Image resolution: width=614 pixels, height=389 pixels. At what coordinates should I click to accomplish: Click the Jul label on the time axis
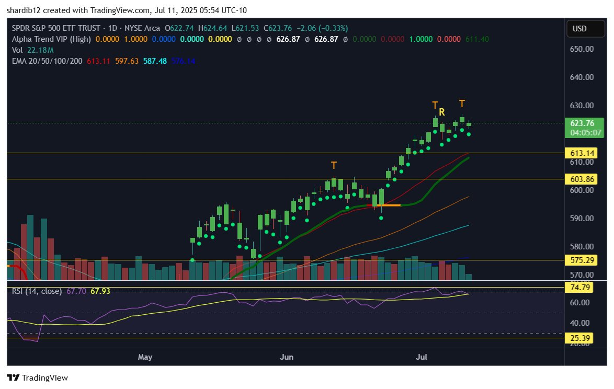(x=422, y=357)
